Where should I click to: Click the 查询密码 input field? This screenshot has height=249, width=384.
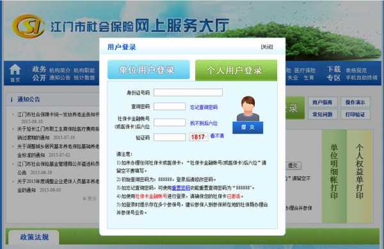pos(170,107)
